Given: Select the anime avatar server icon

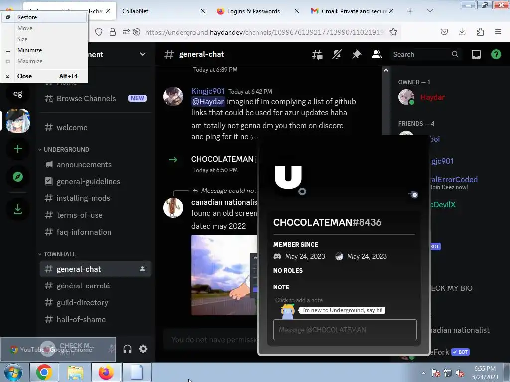Looking at the screenshot, I should [18, 121].
